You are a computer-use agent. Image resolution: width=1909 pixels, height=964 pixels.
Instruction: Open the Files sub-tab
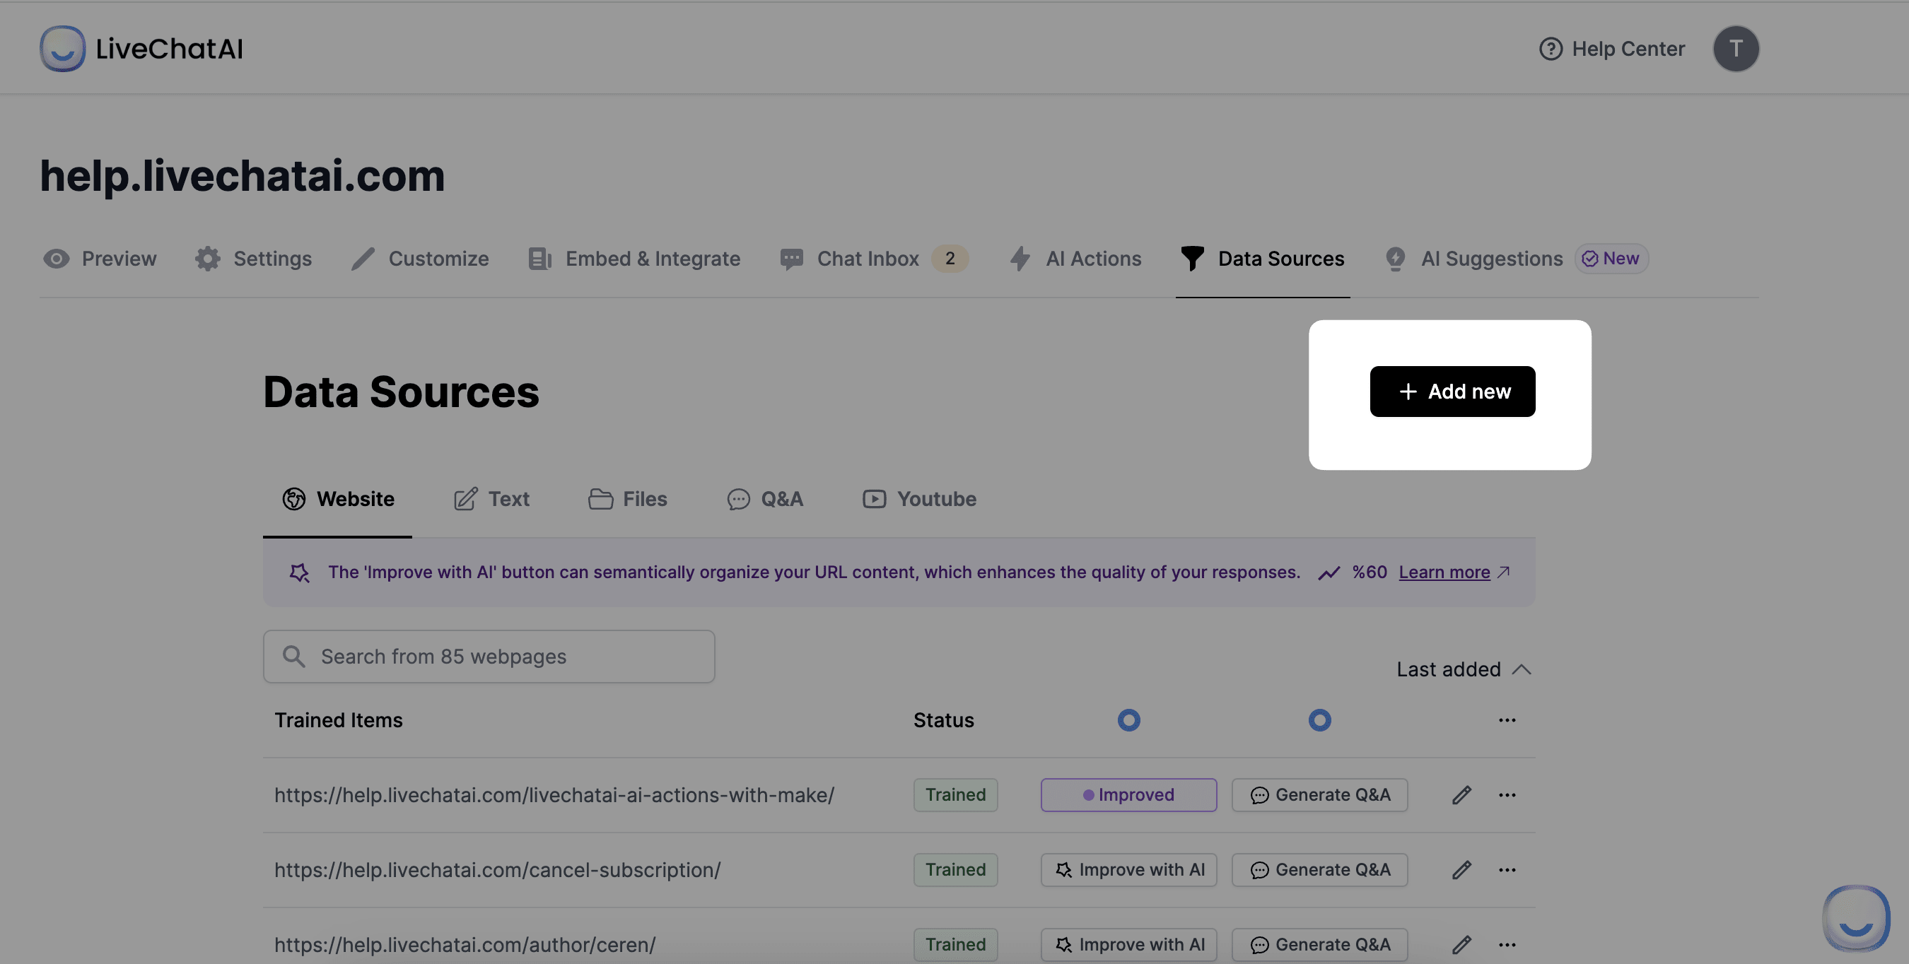point(627,499)
